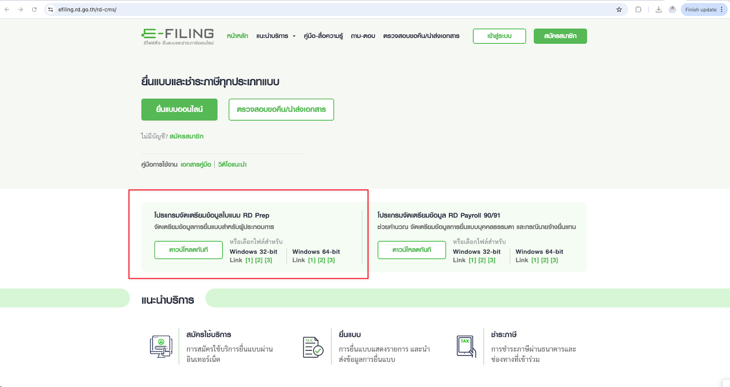730x387 pixels.
Task: Click the browser back arrow
Action: pyautogui.click(x=7, y=10)
